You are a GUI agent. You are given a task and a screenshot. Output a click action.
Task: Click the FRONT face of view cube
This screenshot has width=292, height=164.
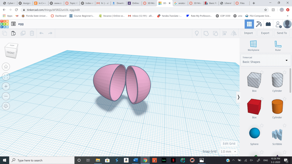coord(11,53)
